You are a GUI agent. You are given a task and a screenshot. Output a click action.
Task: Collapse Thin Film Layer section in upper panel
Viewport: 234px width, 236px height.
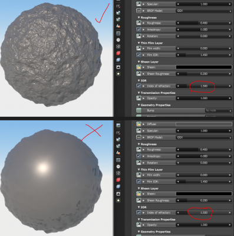[139, 43]
